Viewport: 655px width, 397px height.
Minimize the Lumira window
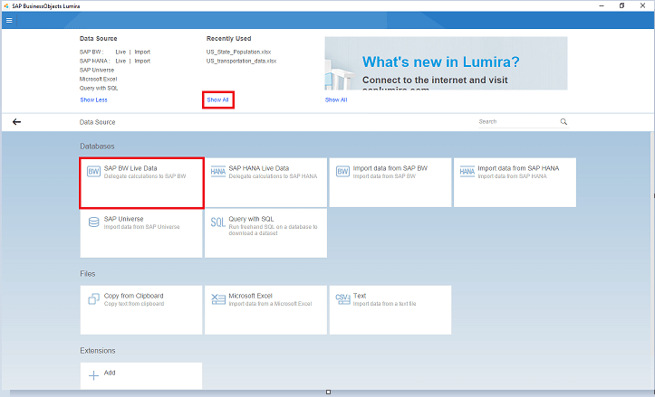click(602, 5)
